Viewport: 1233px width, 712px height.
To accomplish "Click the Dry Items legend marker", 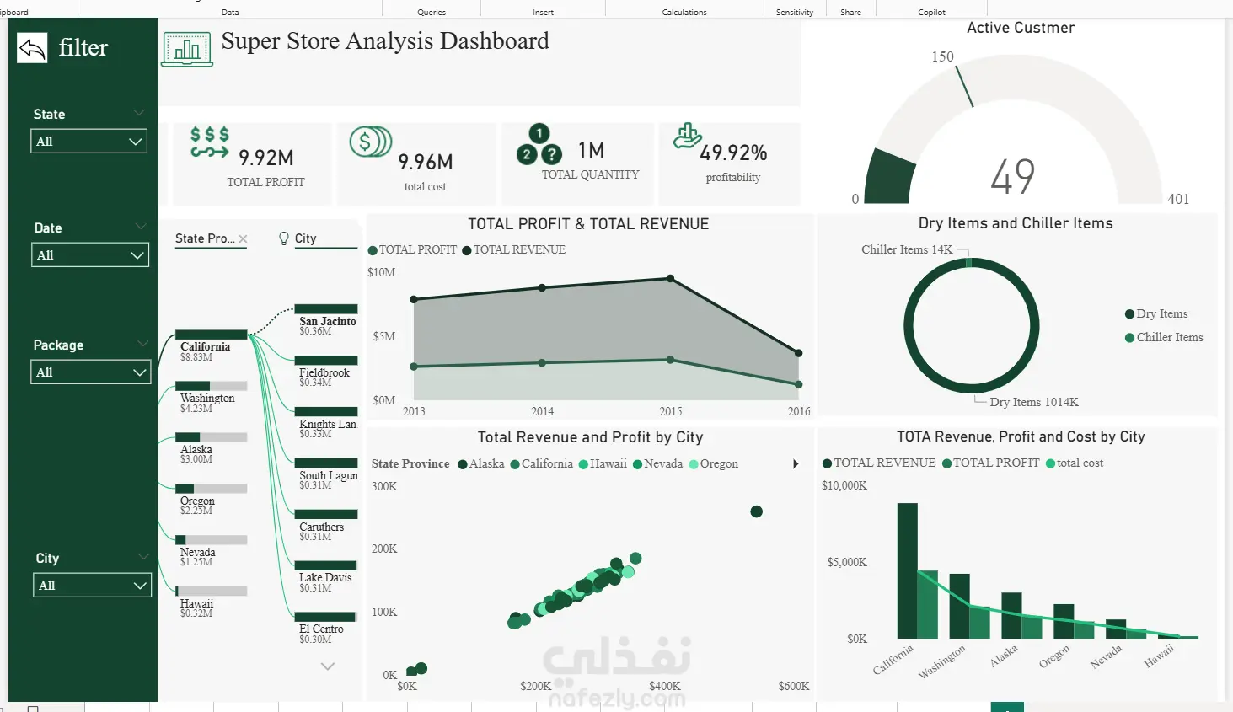I will (x=1129, y=314).
